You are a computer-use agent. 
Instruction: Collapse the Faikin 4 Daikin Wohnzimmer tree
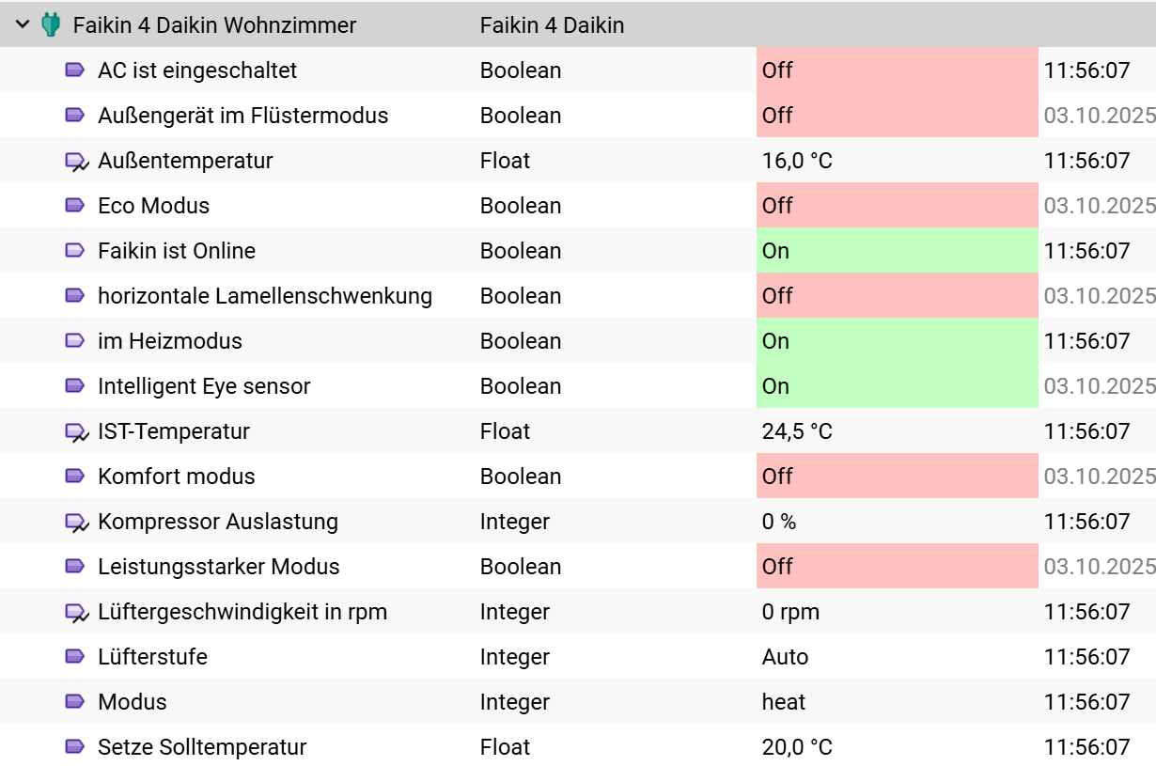click(23, 25)
